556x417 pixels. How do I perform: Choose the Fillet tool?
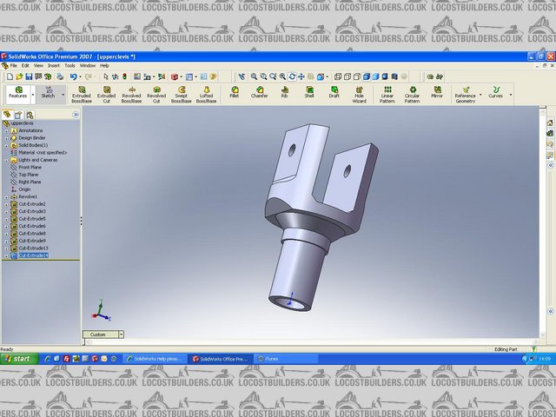(x=235, y=92)
